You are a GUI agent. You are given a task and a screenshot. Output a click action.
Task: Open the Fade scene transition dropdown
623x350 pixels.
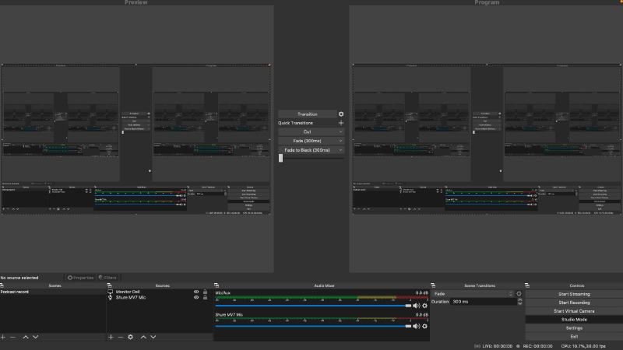(x=472, y=294)
